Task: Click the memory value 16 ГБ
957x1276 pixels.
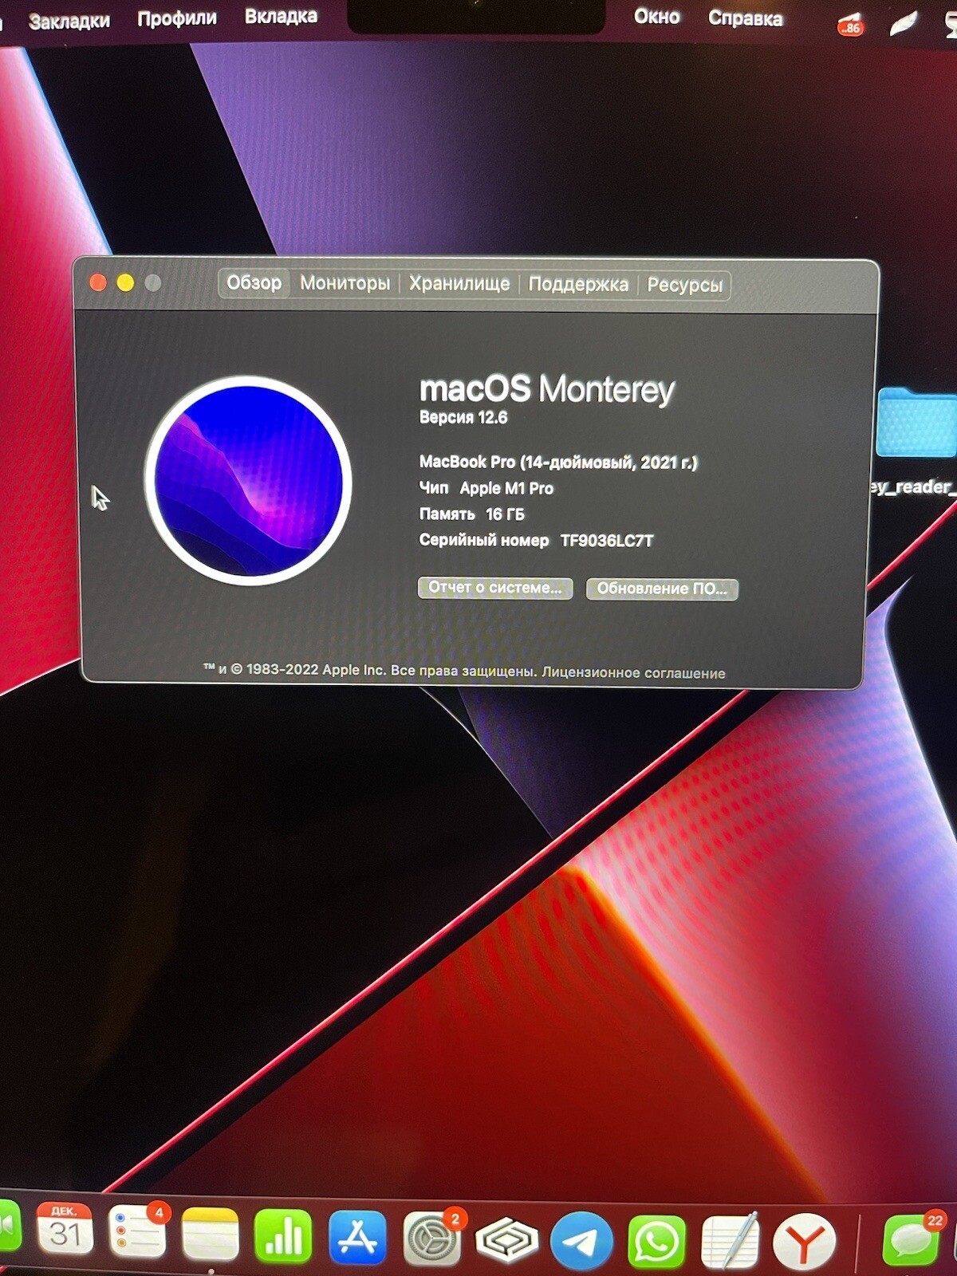Action: point(506,514)
